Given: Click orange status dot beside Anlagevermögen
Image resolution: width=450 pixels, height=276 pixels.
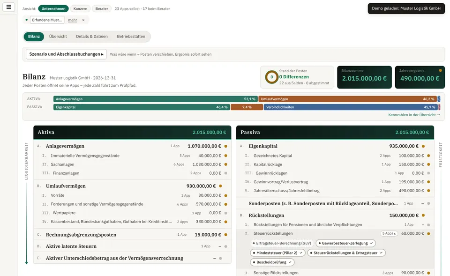Looking at the screenshot, I should 226,146.
